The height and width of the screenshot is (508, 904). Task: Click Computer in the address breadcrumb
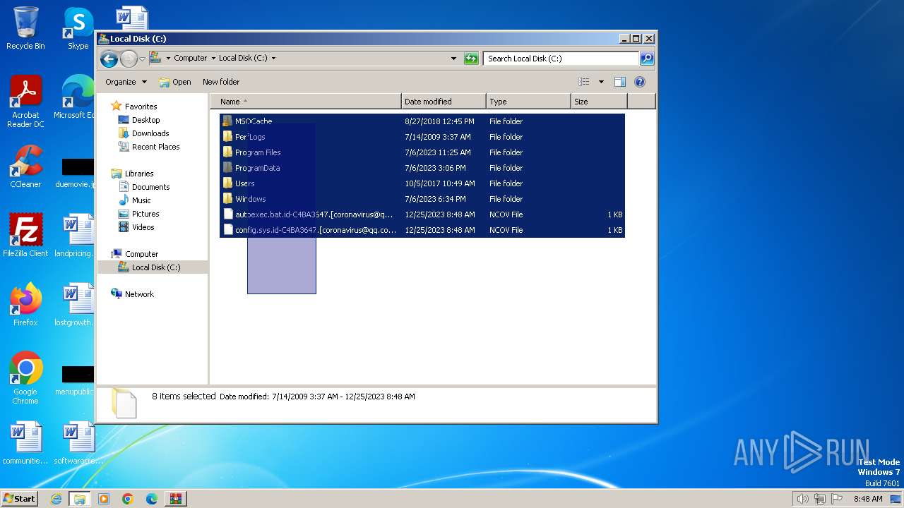click(190, 59)
